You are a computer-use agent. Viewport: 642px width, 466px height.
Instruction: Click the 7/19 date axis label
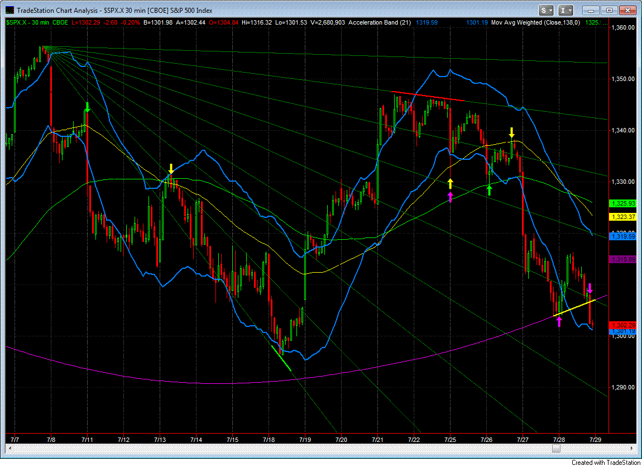pos(305,440)
